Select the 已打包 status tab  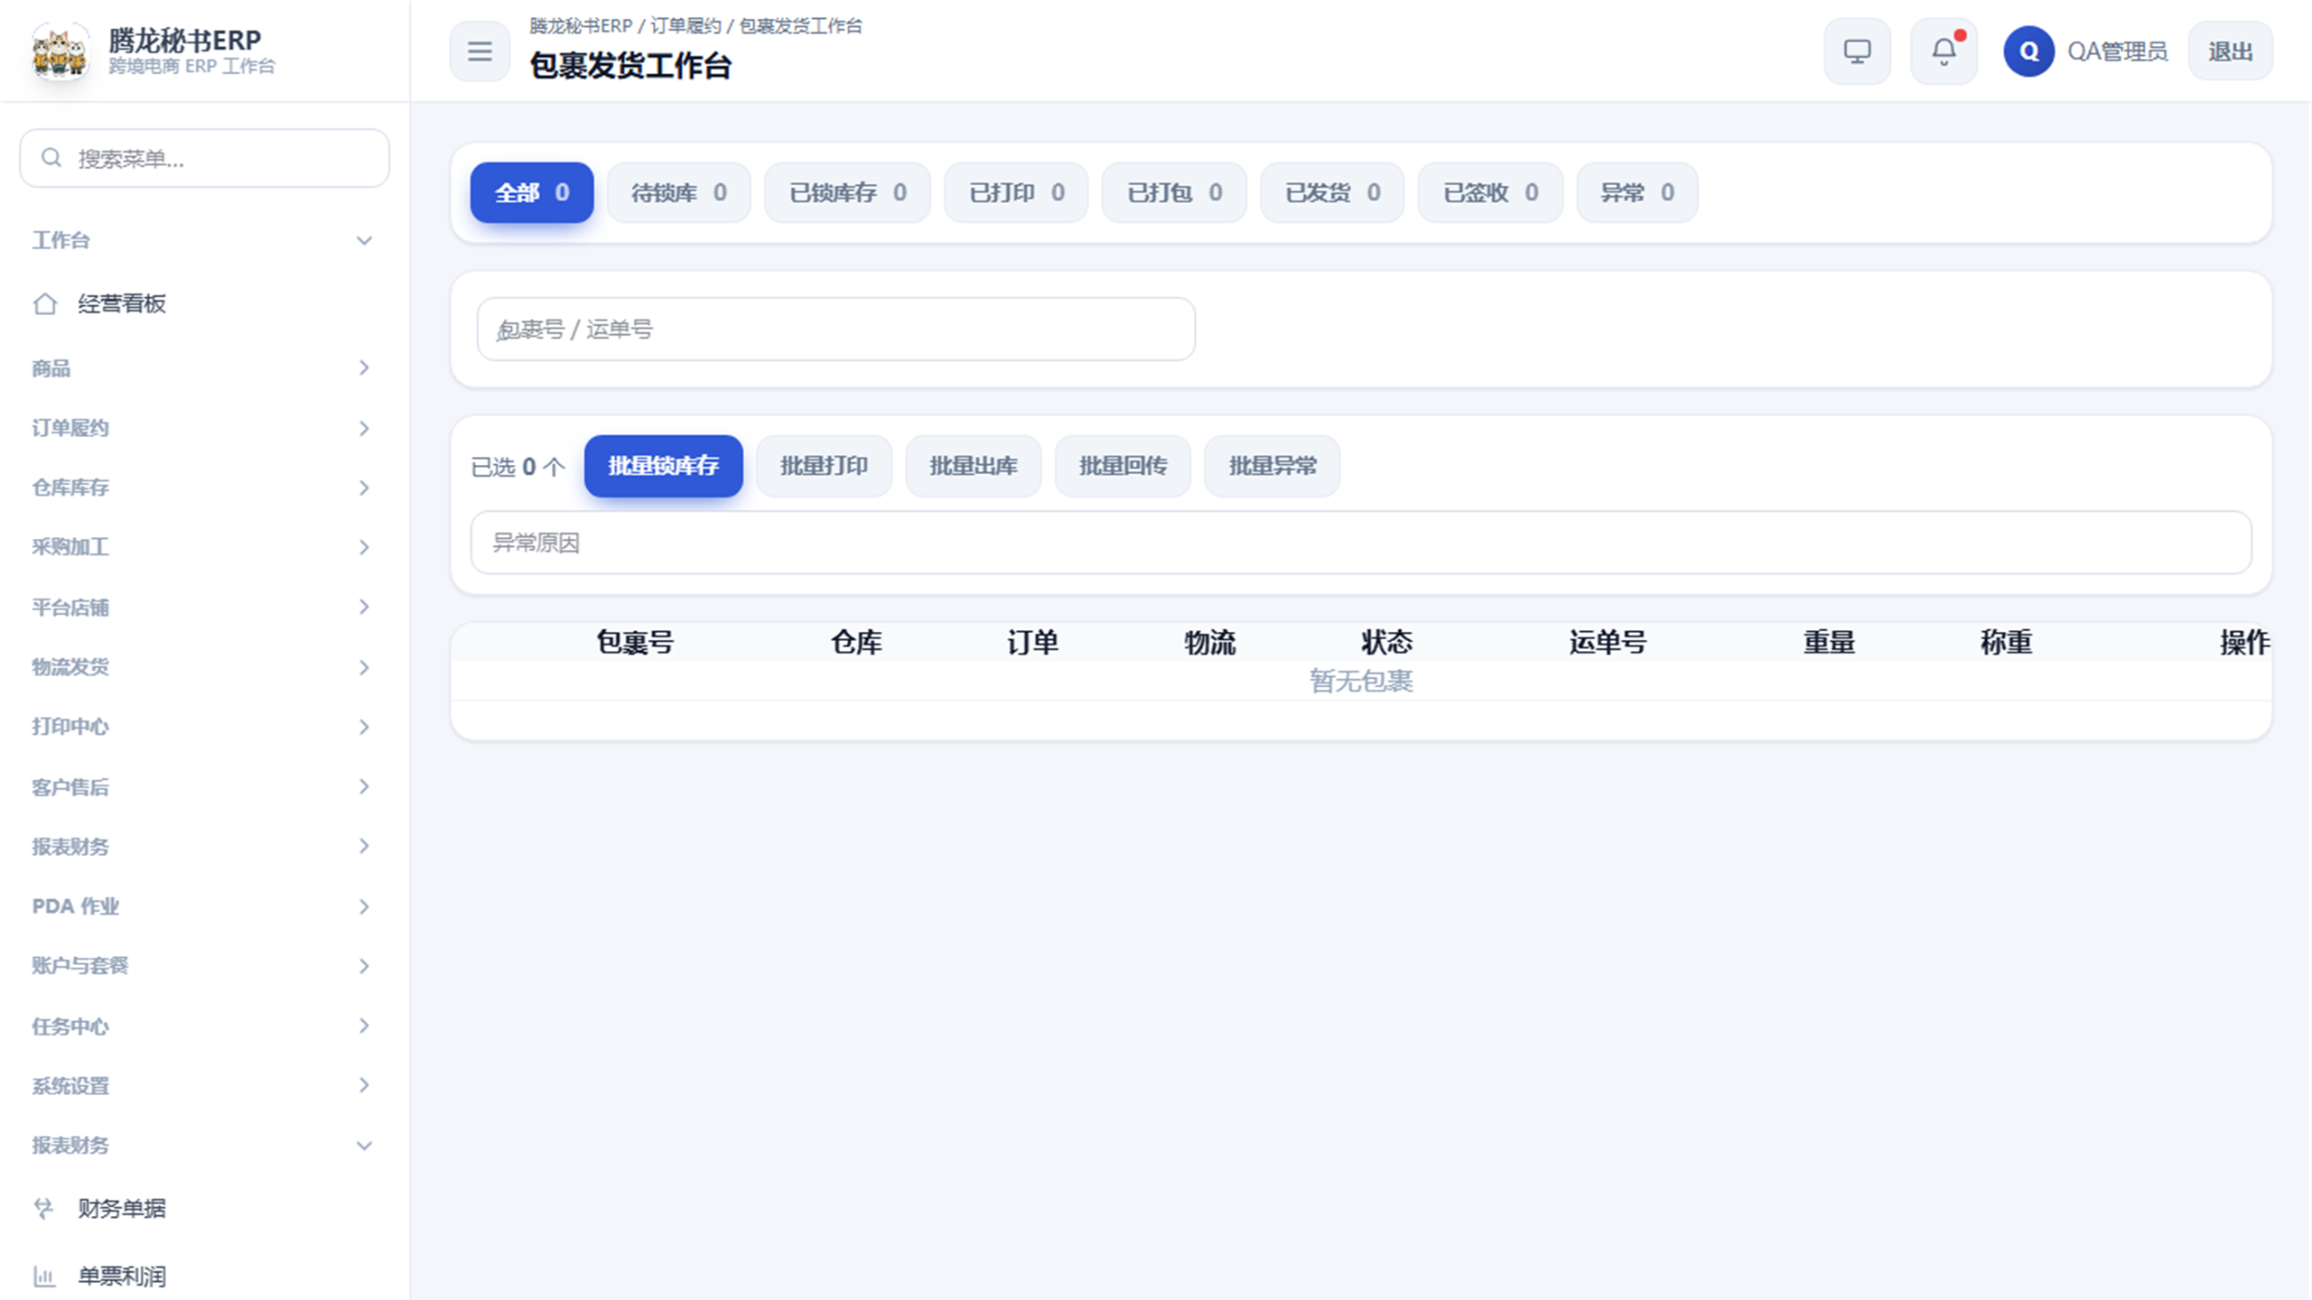click(1174, 192)
